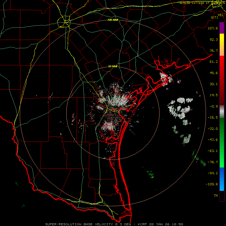Viewport: 226px width, 226px height.
Task: Select the 30.1 legend value
Action: (214, 84)
